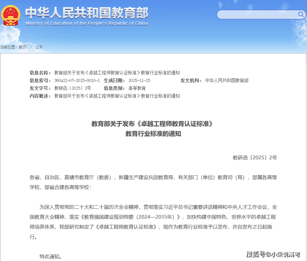Click the headline line 教育行业标准的通知
307x261 pixels.
coord(153,134)
